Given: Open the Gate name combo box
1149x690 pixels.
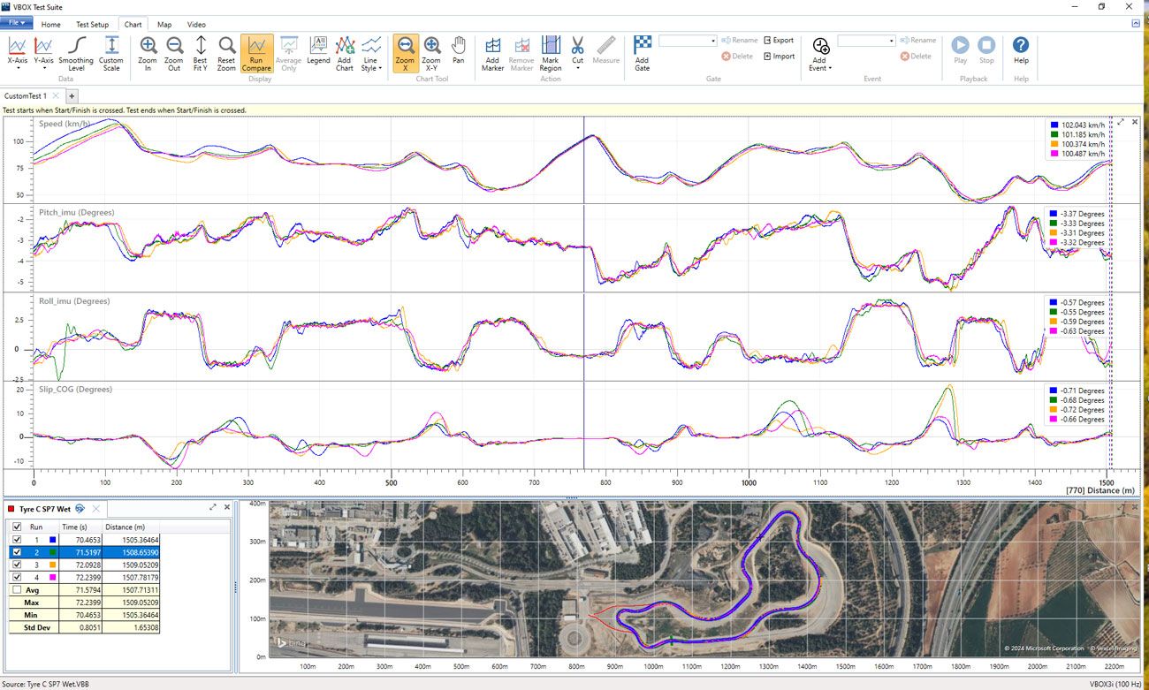Looking at the screenshot, I should coord(688,41).
